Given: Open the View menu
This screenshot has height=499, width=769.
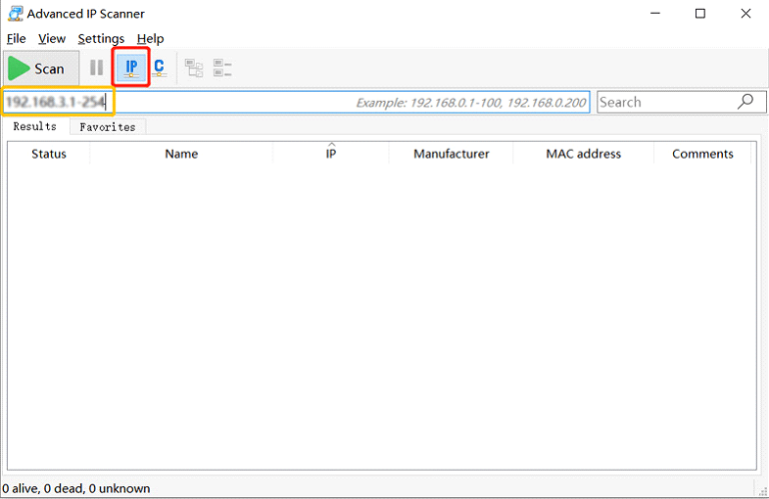Looking at the screenshot, I should [52, 39].
